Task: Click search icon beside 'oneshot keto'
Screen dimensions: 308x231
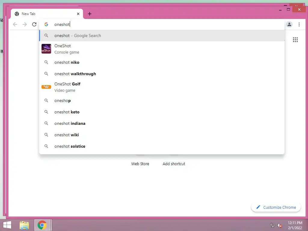Action: 46,112
